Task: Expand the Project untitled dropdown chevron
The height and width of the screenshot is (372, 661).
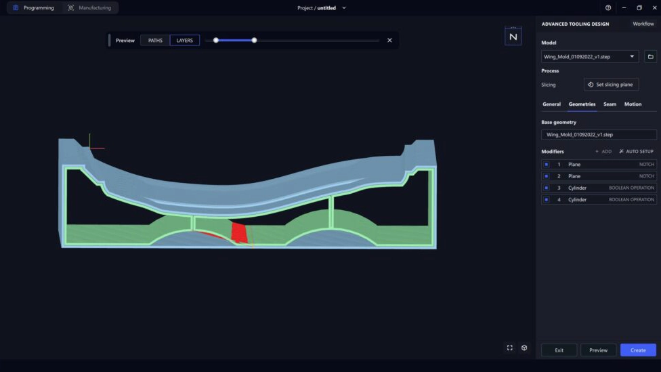Action: pyautogui.click(x=344, y=7)
